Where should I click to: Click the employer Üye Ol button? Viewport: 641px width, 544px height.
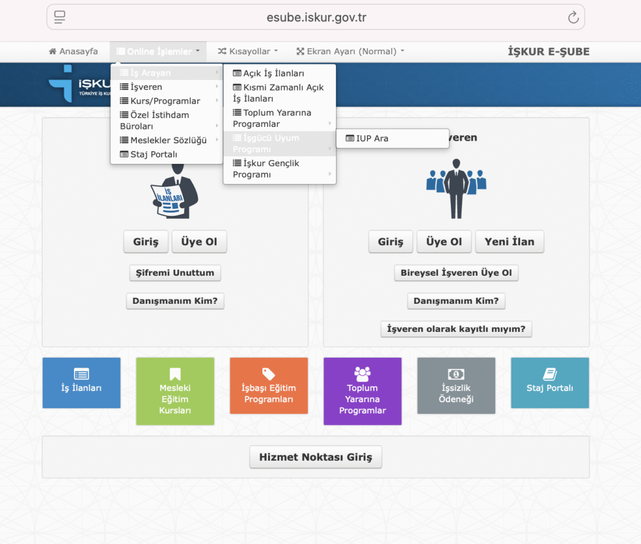[x=444, y=242]
